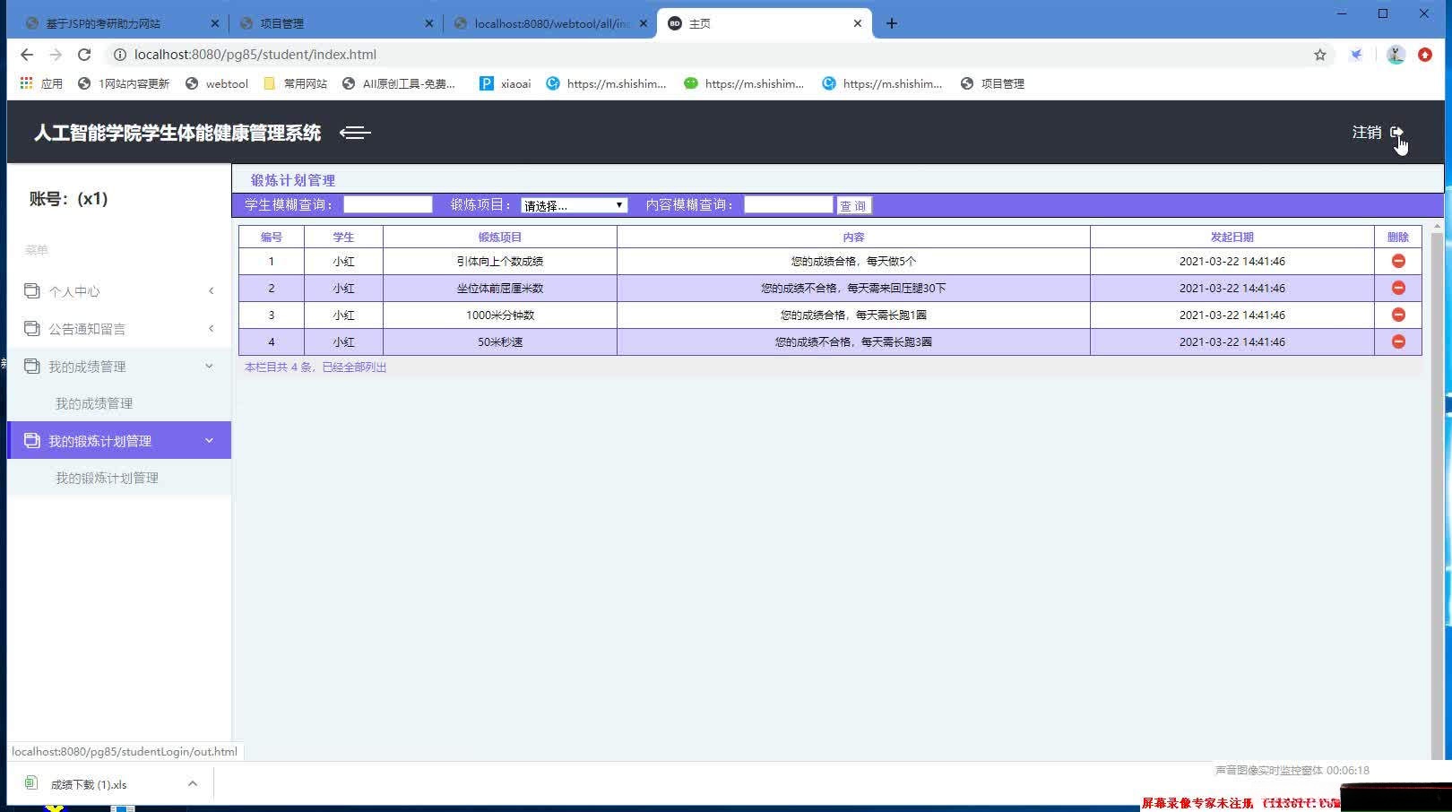This screenshot has height=812, width=1452.
Task: Click the 我的成绩管理 parent menu icon
Action: [x=31, y=366]
